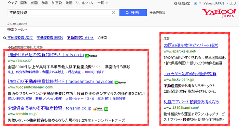239x126 pixels.
Task: Click sidebar URL www.43104kanri.com/
Action: (x=181, y=108)
